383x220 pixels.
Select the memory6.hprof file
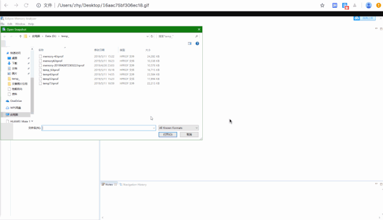coord(53,61)
